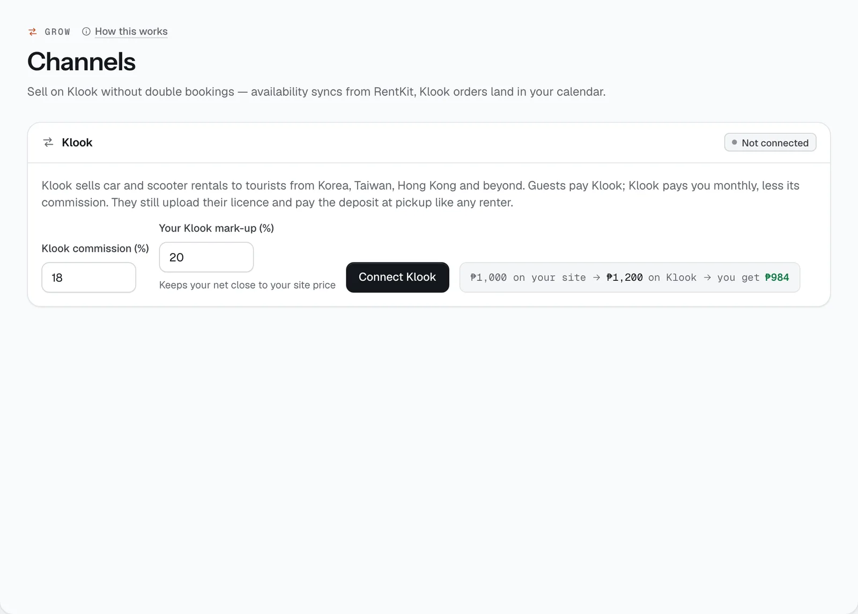Click the Klook description paragraph about tourists
858x614 pixels.
420,194
